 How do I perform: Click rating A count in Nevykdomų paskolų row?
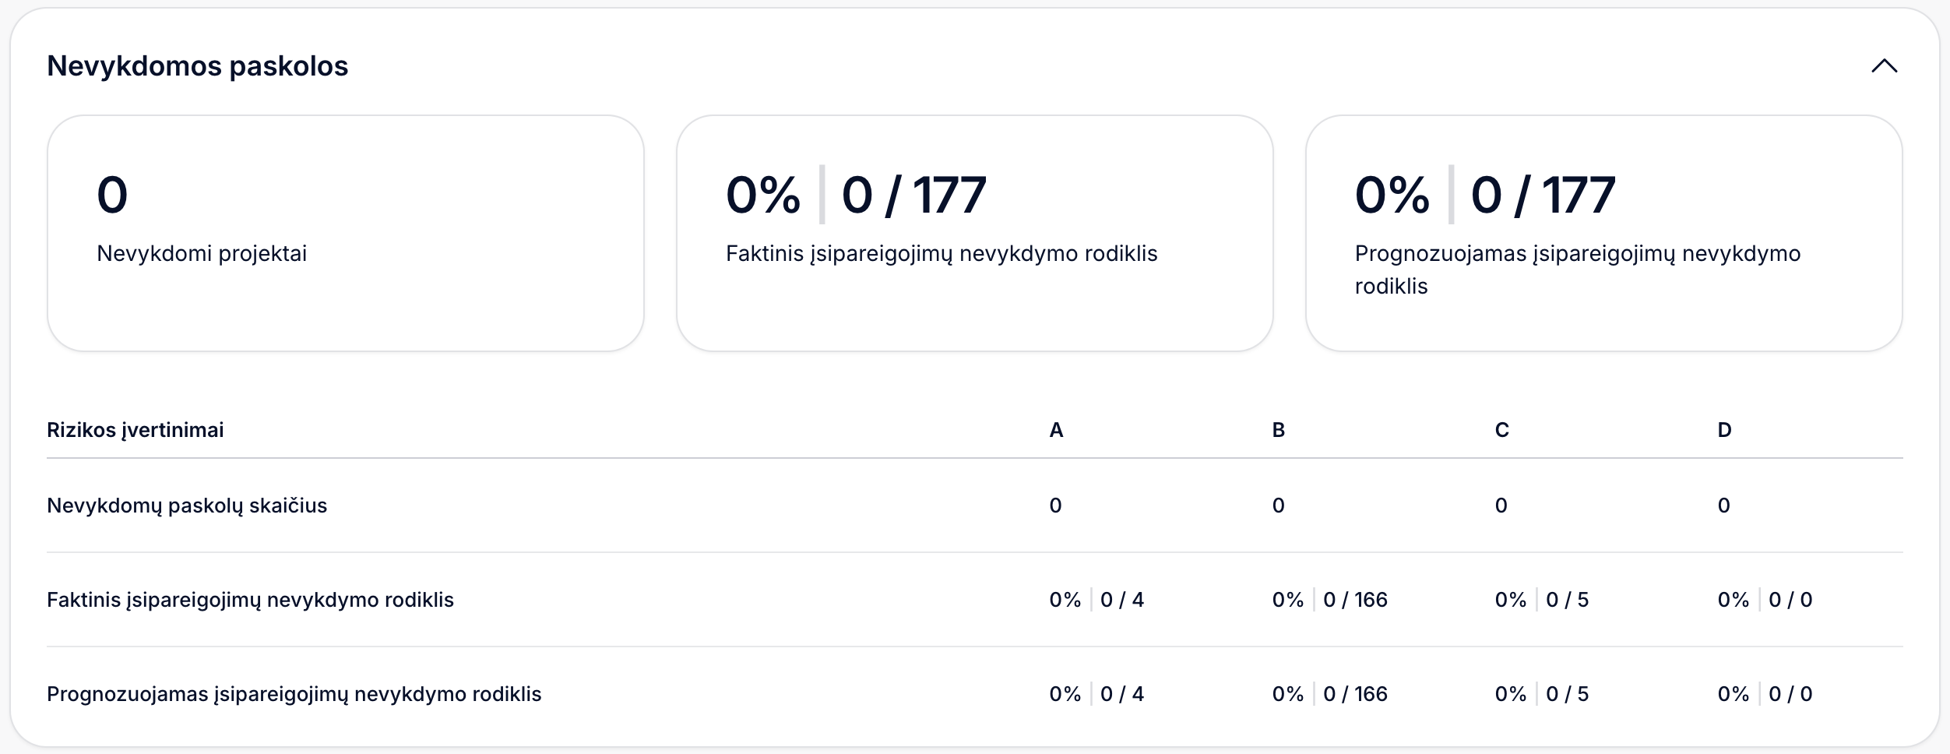(x=1056, y=506)
